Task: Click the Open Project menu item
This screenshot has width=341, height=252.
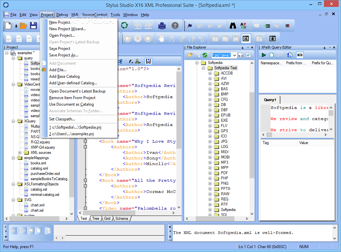Action: (62, 35)
